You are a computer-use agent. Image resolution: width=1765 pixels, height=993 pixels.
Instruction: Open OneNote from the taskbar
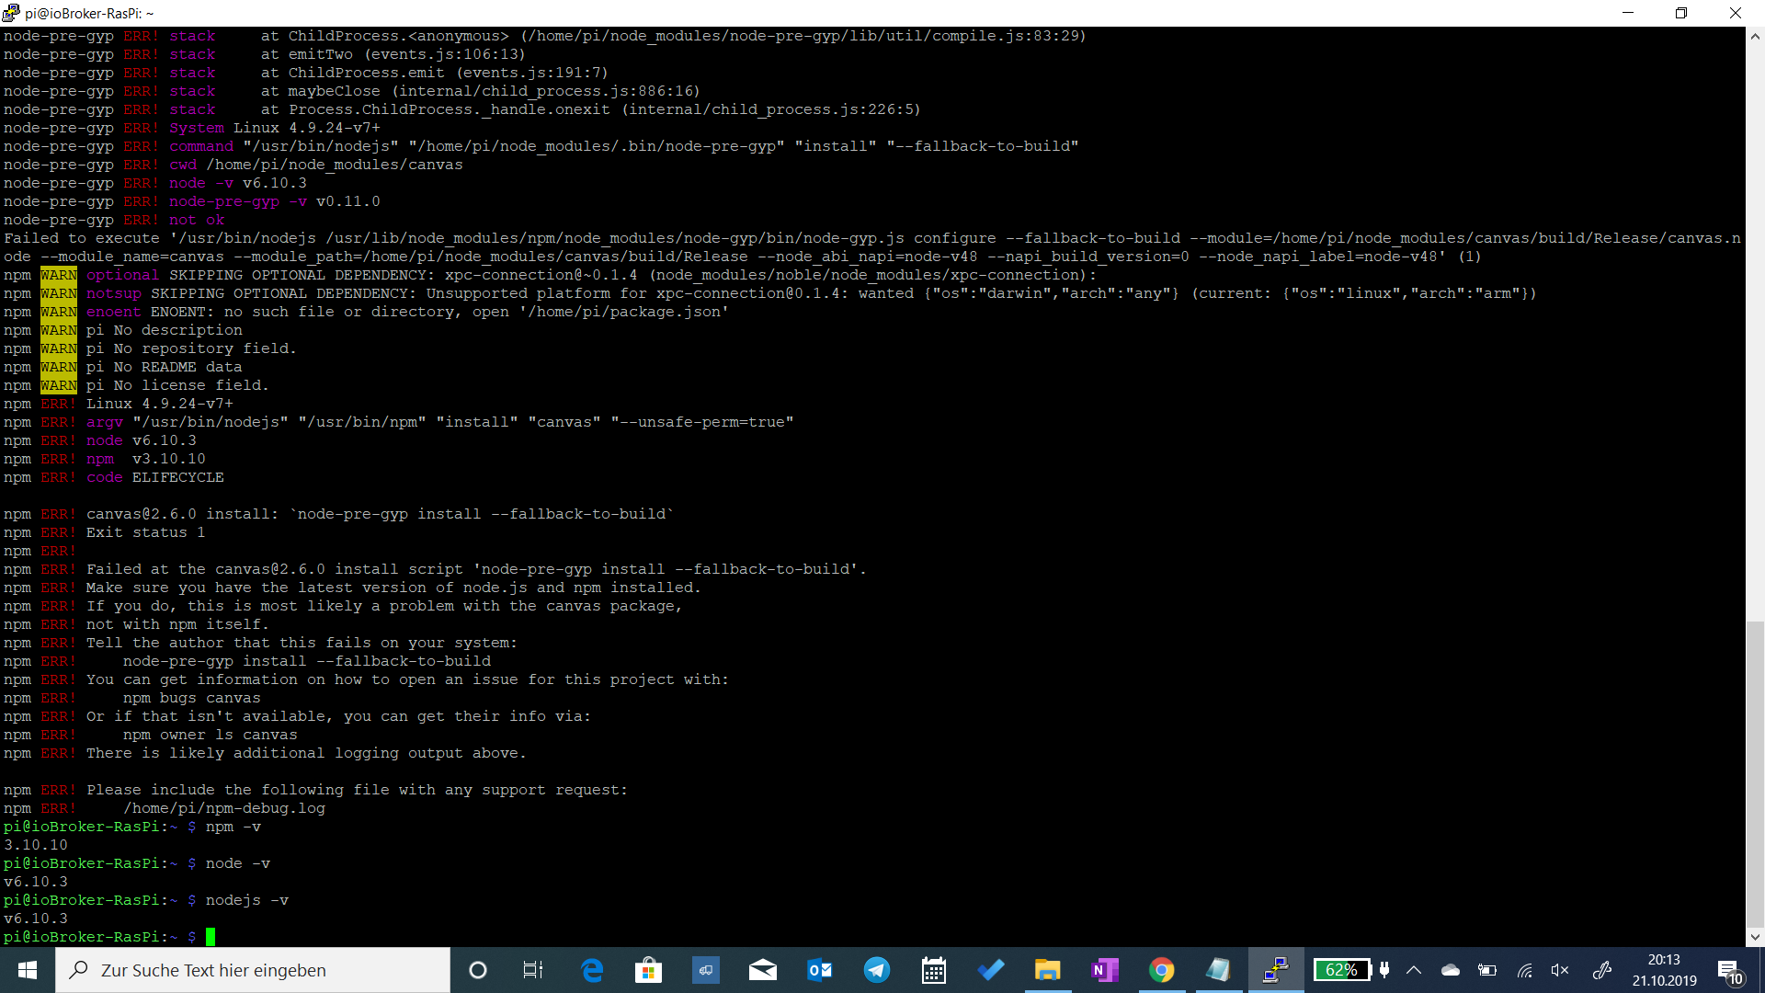click(1104, 970)
